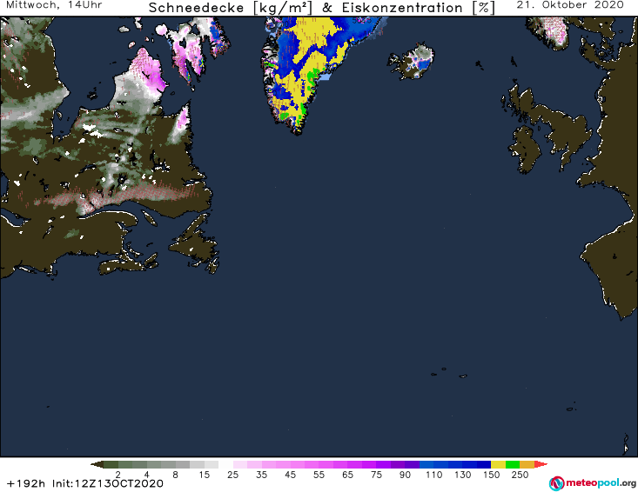Click the orange legend color segment
The height and width of the screenshot is (492, 638).
pos(527,464)
